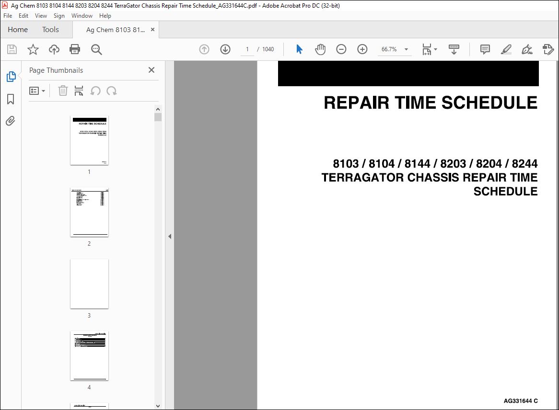Choose the Selection arrow tool
Viewport: 559px width, 410px height.
299,49
